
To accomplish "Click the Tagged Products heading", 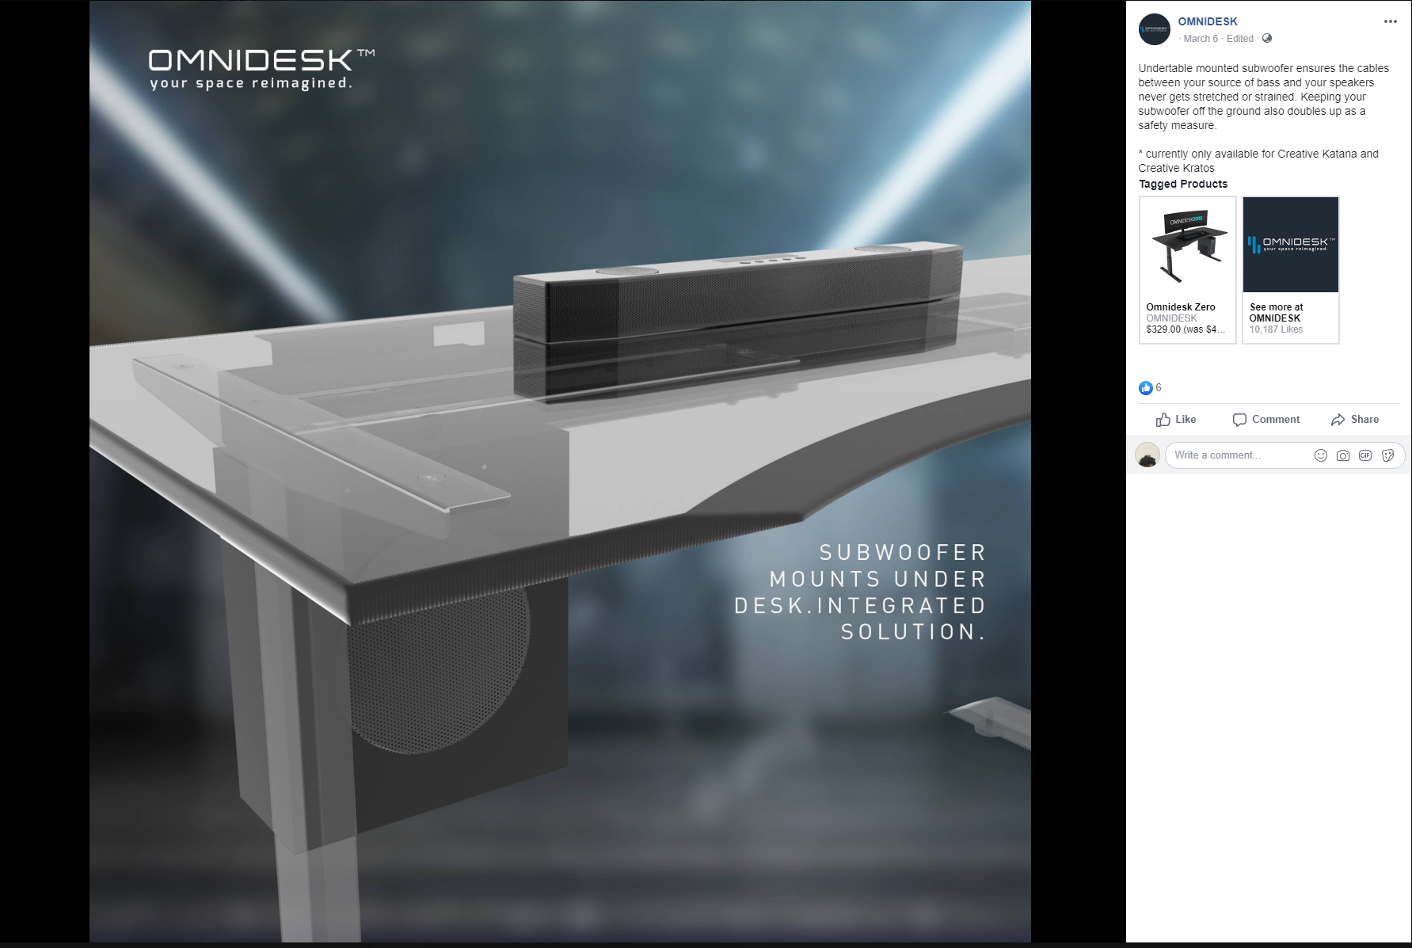I will (1183, 184).
